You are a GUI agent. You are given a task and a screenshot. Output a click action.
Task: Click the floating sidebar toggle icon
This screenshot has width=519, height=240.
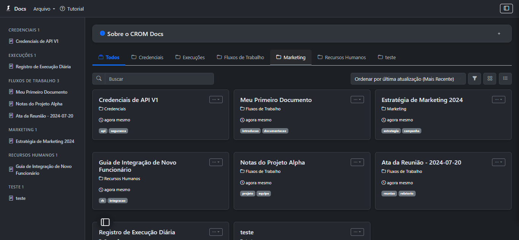(x=105, y=222)
